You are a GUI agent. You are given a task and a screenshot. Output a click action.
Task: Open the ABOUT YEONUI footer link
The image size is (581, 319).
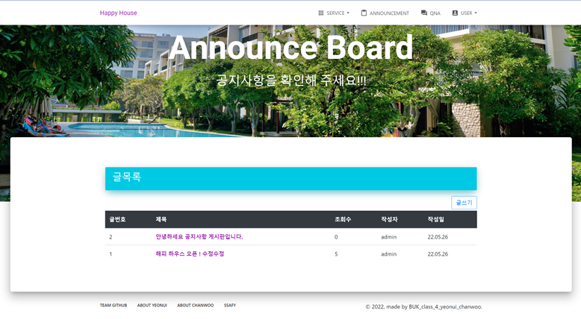[152, 306]
